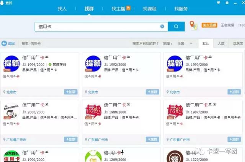The height and width of the screenshot is (162, 245).
Task: Click the member count 2000/2000
Action: [x=36, y=112]
